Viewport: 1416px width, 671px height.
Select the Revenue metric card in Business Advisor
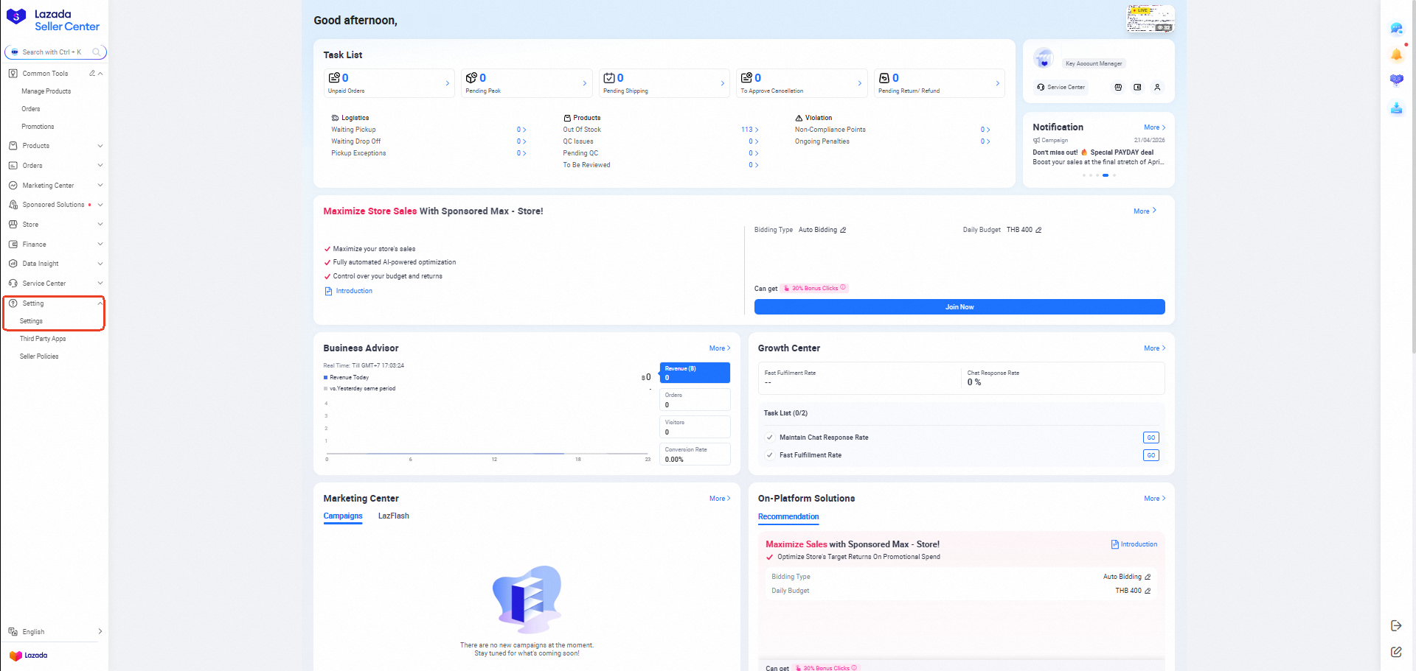[x=694, y=373]
